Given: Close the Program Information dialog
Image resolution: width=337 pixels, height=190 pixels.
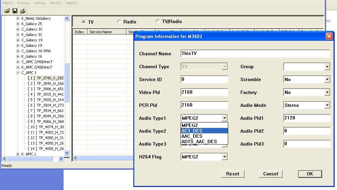Looking at the screenshot, I should coord(329,36).
